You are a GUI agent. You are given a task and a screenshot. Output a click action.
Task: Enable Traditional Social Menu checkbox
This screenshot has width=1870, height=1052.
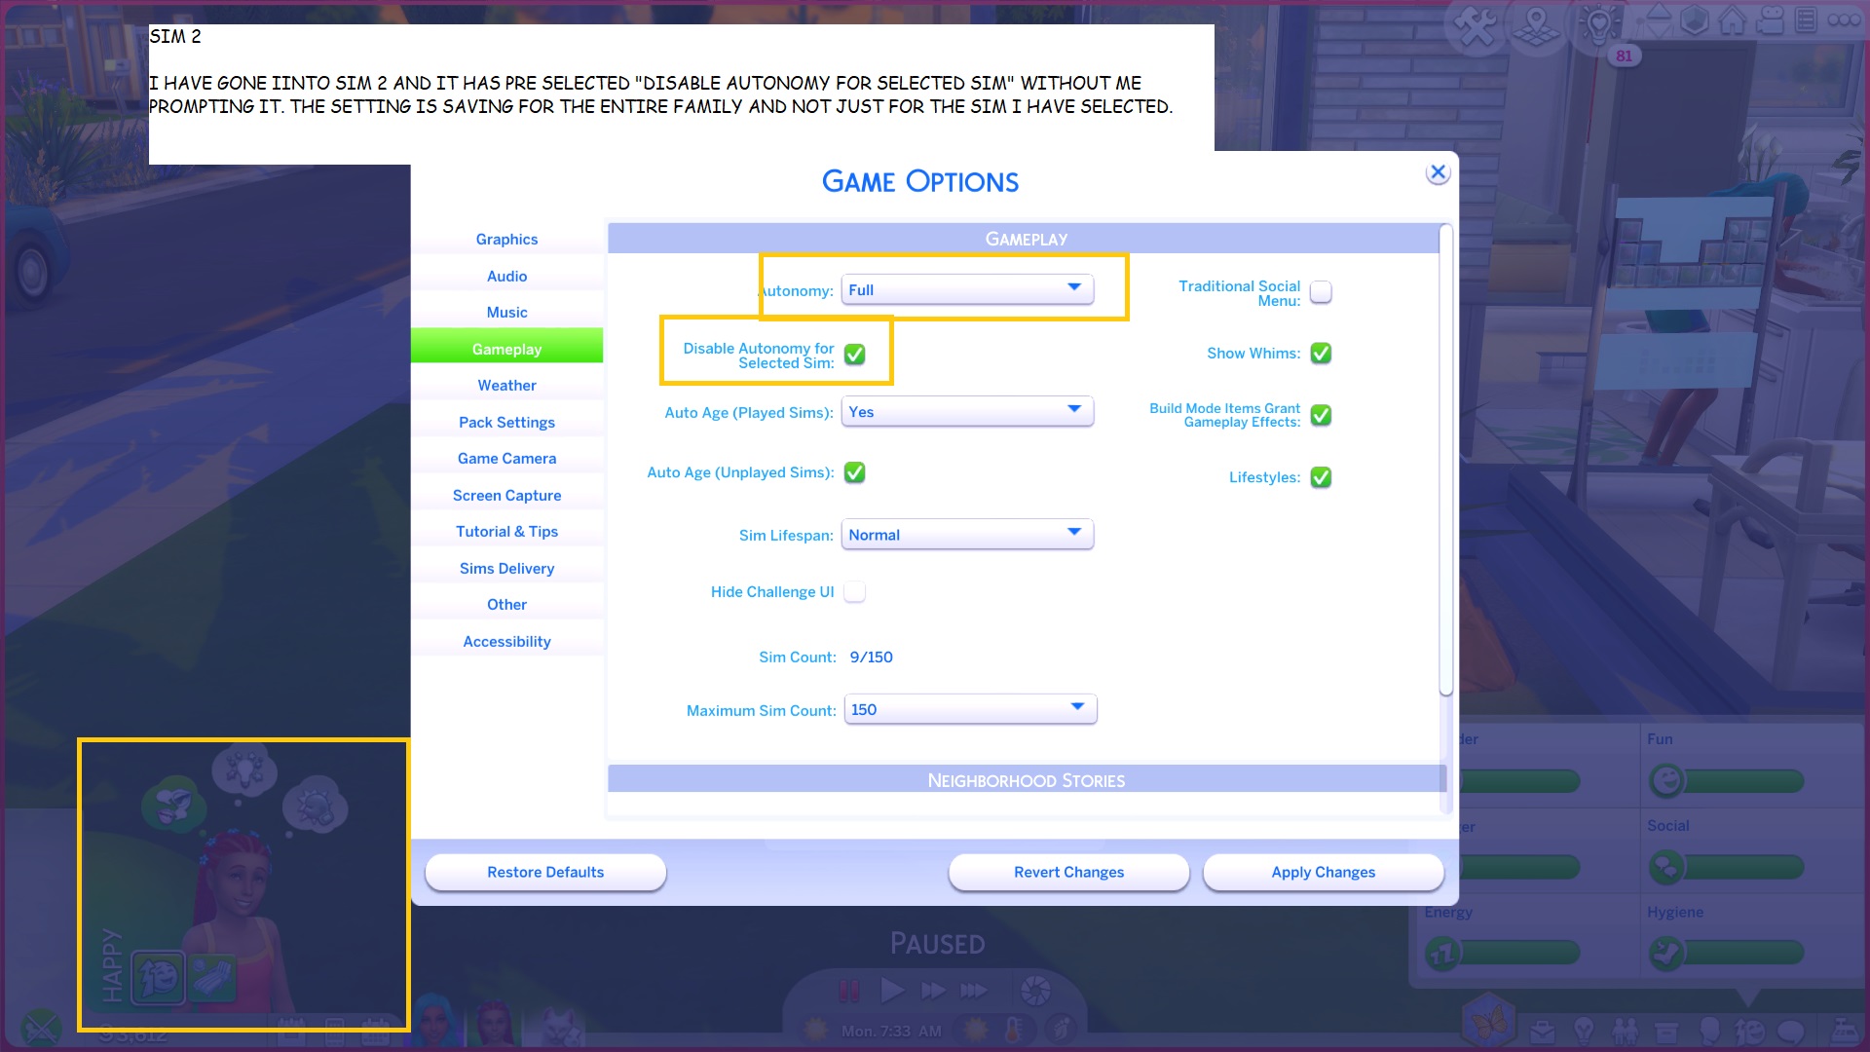point(1321,292)
